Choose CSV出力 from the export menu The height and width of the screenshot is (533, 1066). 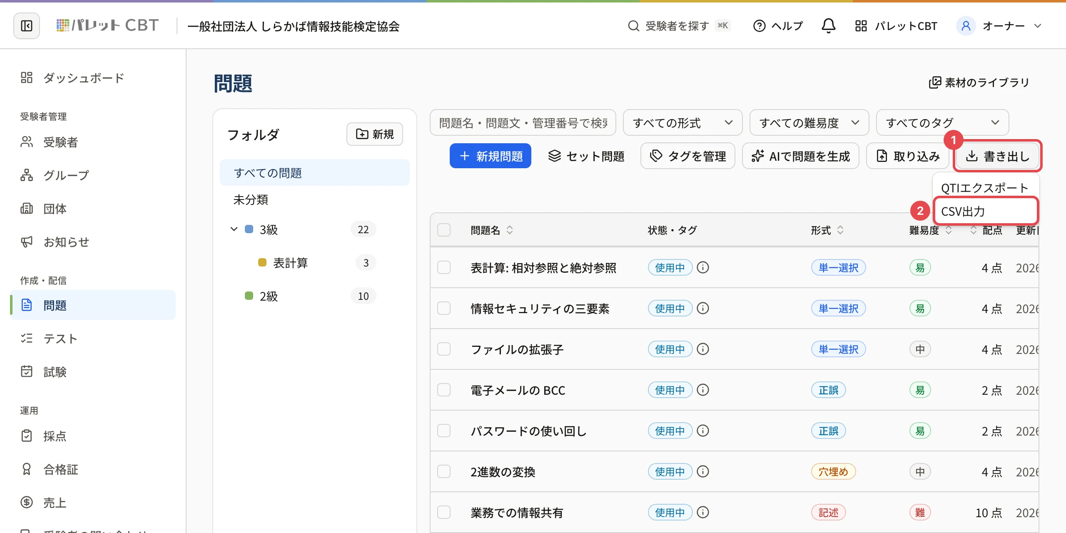(x=985, y=211)
